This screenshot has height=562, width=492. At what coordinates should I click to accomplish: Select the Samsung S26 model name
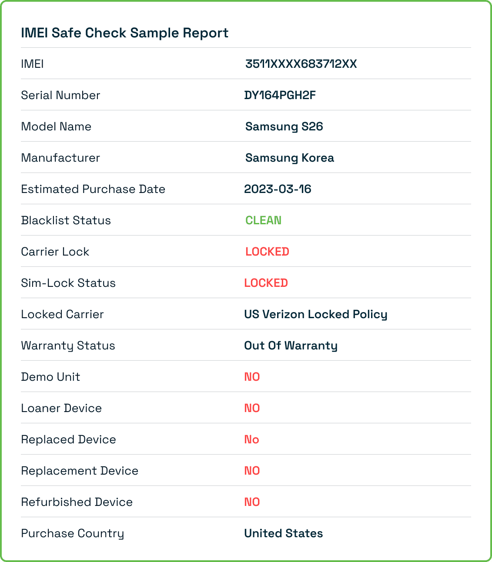point(284,126)
